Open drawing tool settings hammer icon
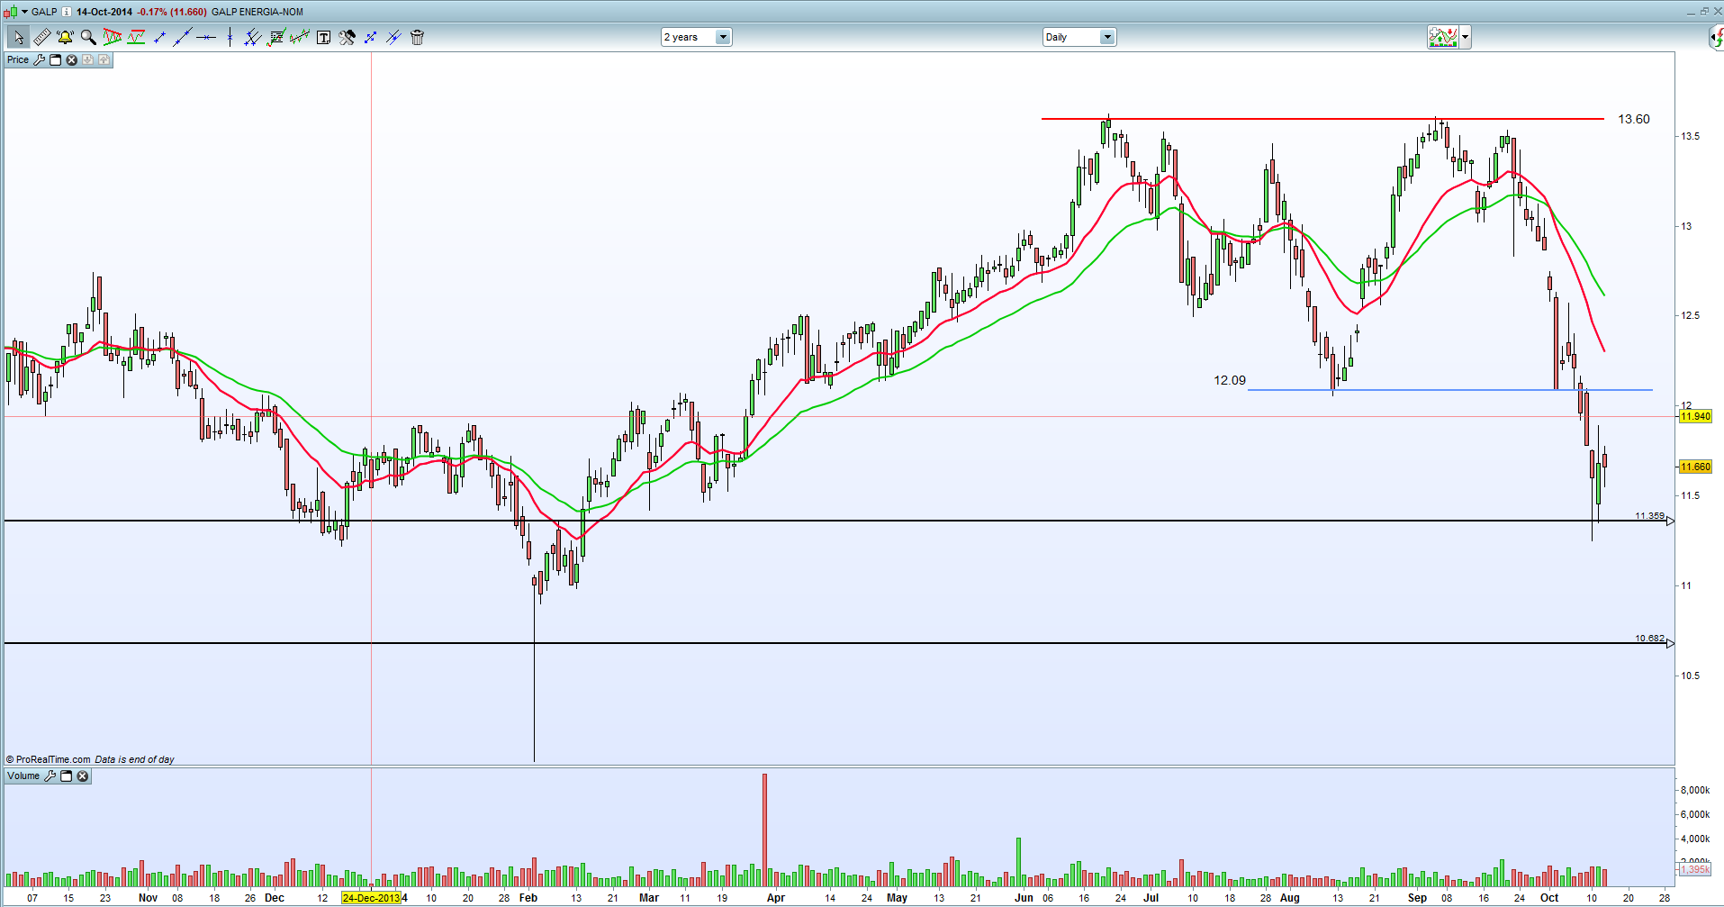1724x907 pixels. pyautogui.click(x=347, y=37)
